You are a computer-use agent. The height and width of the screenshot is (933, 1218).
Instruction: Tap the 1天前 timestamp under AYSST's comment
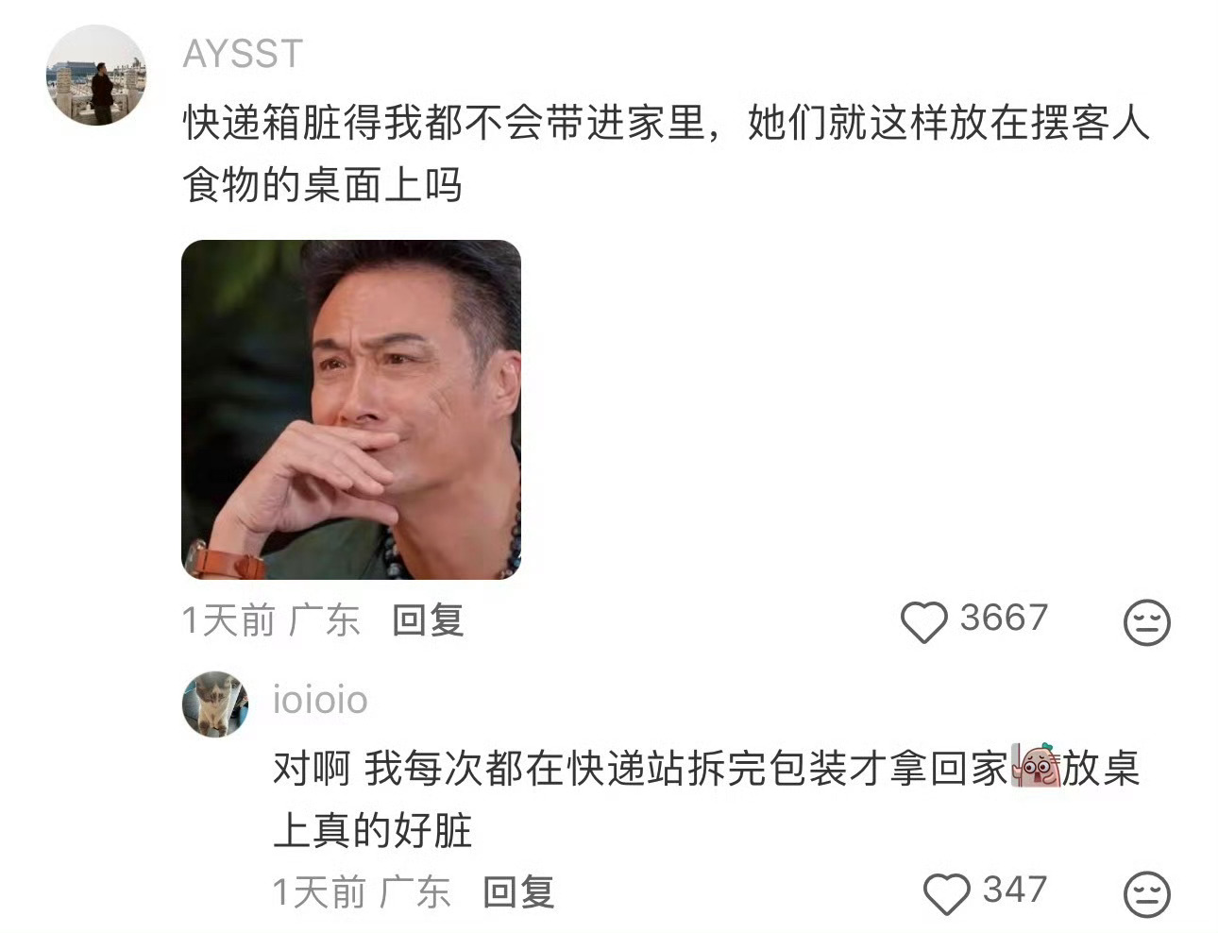pyautogui.click(x=228, y=620)
